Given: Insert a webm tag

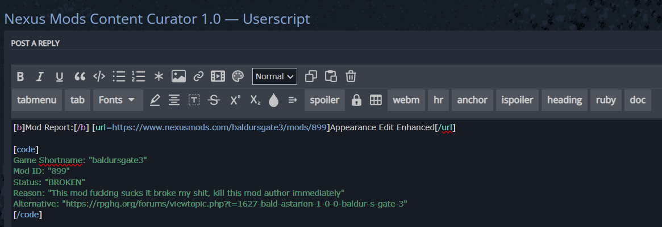Looking at the screenshot, I should [406, 100].
